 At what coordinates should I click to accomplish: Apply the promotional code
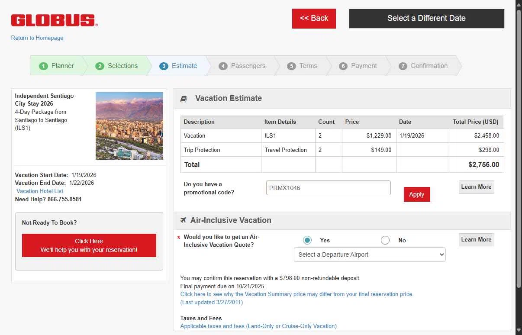pyautogui.click(x=417, y=194)
